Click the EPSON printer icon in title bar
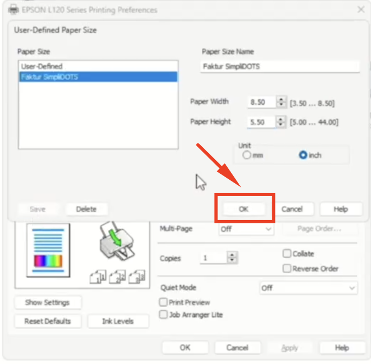The height and width of the screenshot is (364, 371). point(12,10)
